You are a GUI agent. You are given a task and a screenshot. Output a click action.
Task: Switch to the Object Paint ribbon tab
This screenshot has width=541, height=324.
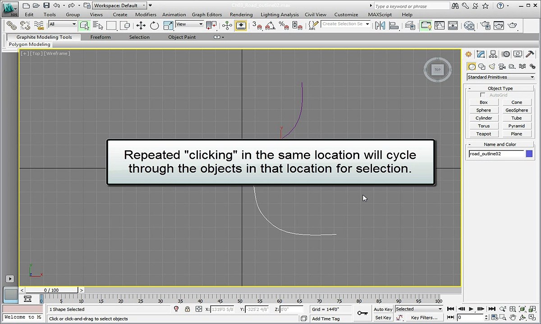(182, 37)
